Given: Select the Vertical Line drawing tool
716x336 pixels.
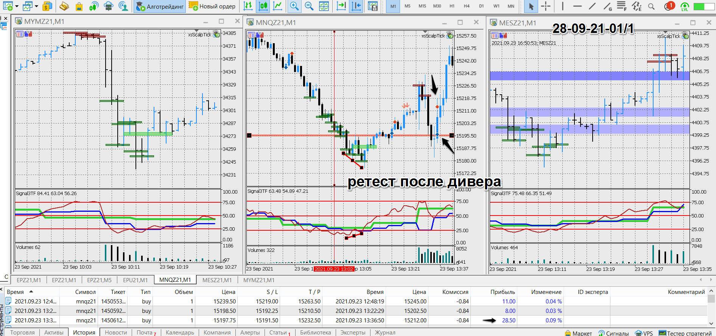Looking at the screenshot, I should pyautogui.click(x=563, y=6).
